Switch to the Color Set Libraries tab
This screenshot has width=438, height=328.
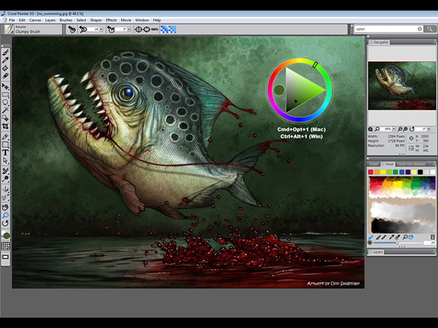click(411, 164)
